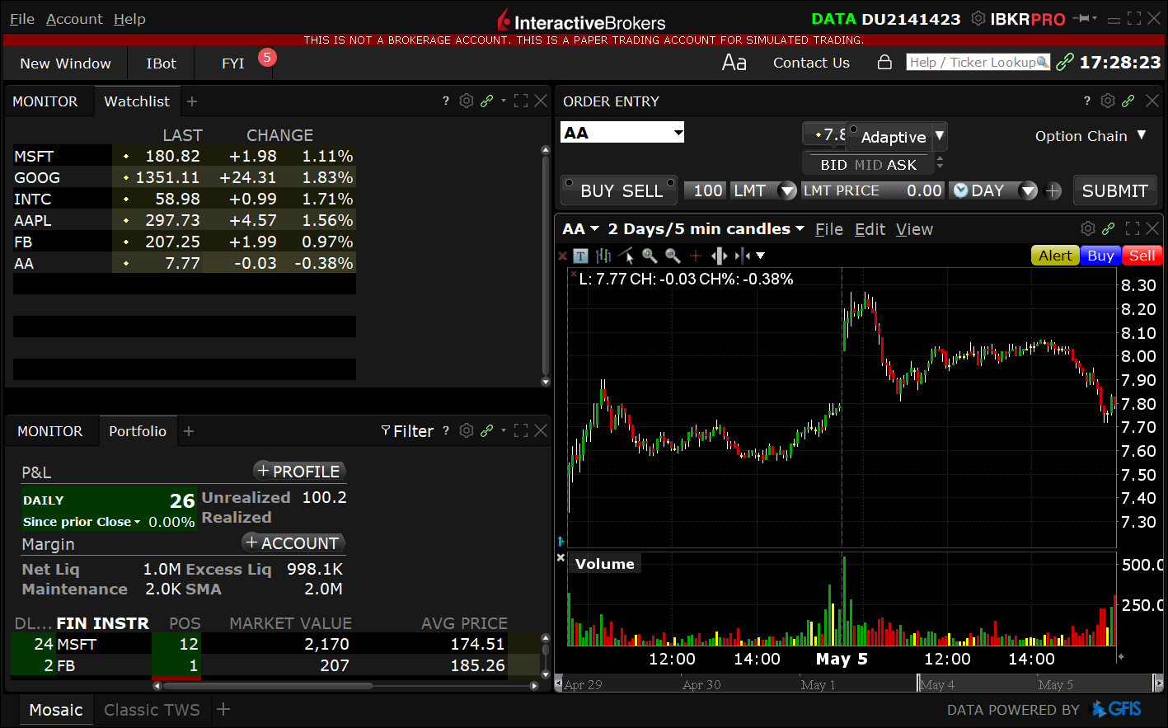This screenshot has height=728, width=1168.
Task: Open the LMT order type dropdown
Action: click(x=786, y=190)
